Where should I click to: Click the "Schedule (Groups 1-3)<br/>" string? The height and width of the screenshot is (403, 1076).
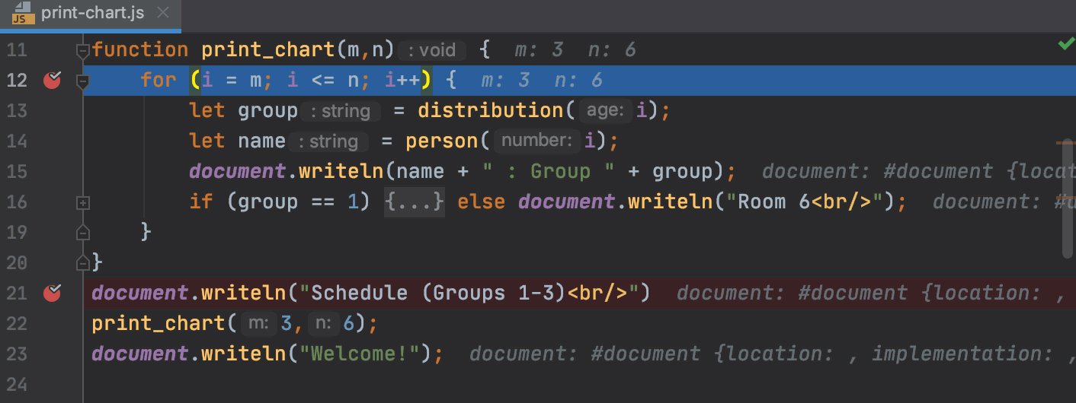[x=472, y=293]
